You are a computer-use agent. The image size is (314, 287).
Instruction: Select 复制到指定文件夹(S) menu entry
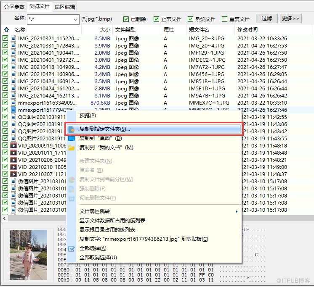click(x=154, y=129)
